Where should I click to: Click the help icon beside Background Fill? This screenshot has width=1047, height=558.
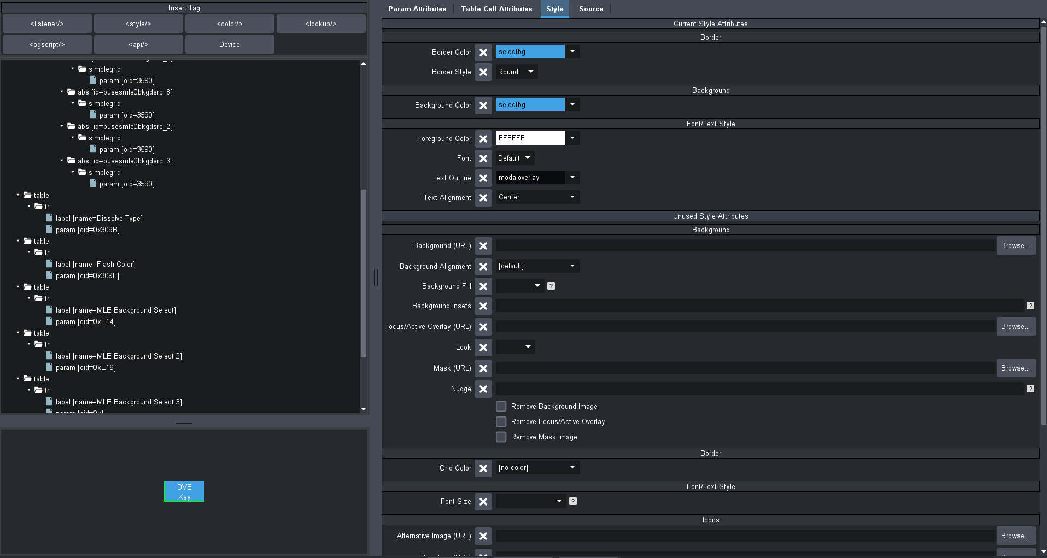point(551,286)
